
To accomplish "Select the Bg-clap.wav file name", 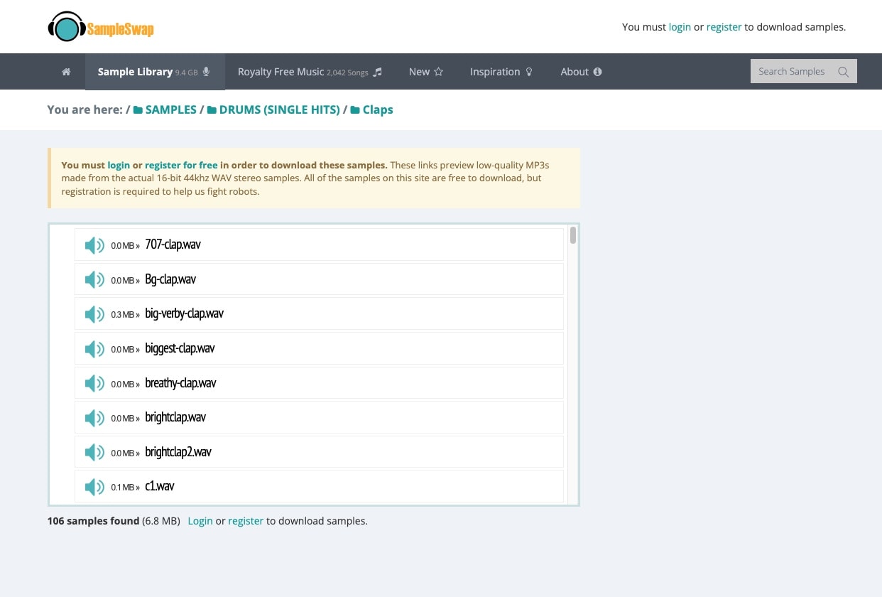I will [170, 279].
